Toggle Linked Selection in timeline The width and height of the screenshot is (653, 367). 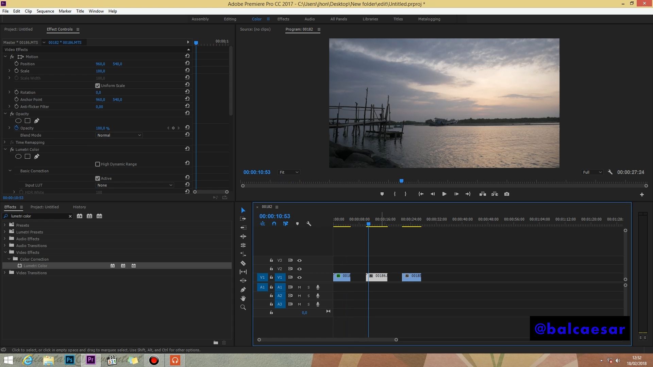click(286, 224)
